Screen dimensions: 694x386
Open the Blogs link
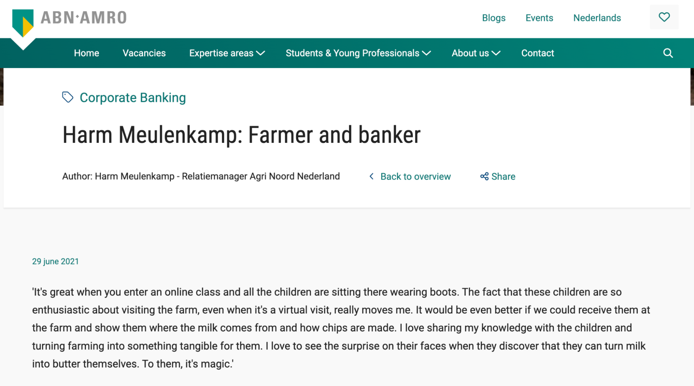(x=494, y=18)
